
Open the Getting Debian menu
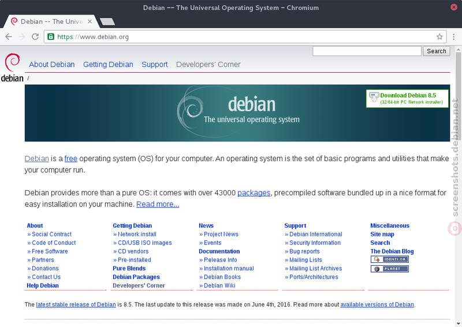point(108,65)
